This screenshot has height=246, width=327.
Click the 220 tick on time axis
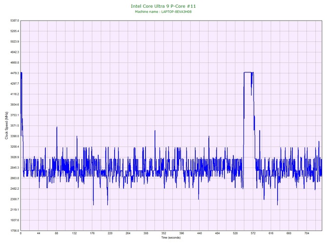tap(110, 233)
